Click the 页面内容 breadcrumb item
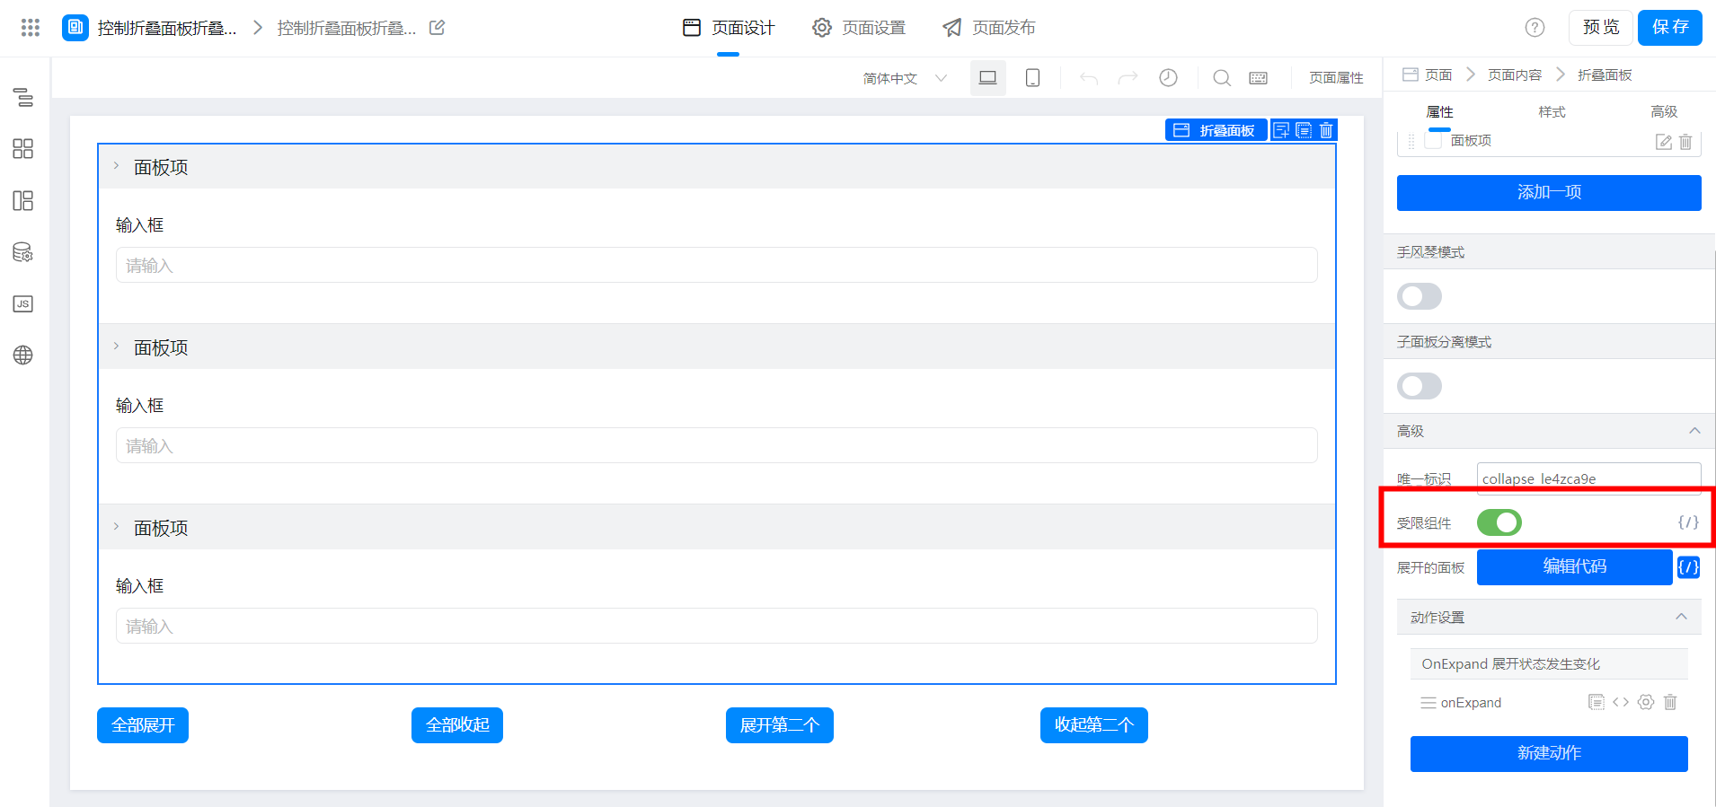The width and height of the screenshot is (1716, 807). (1515, 75)
